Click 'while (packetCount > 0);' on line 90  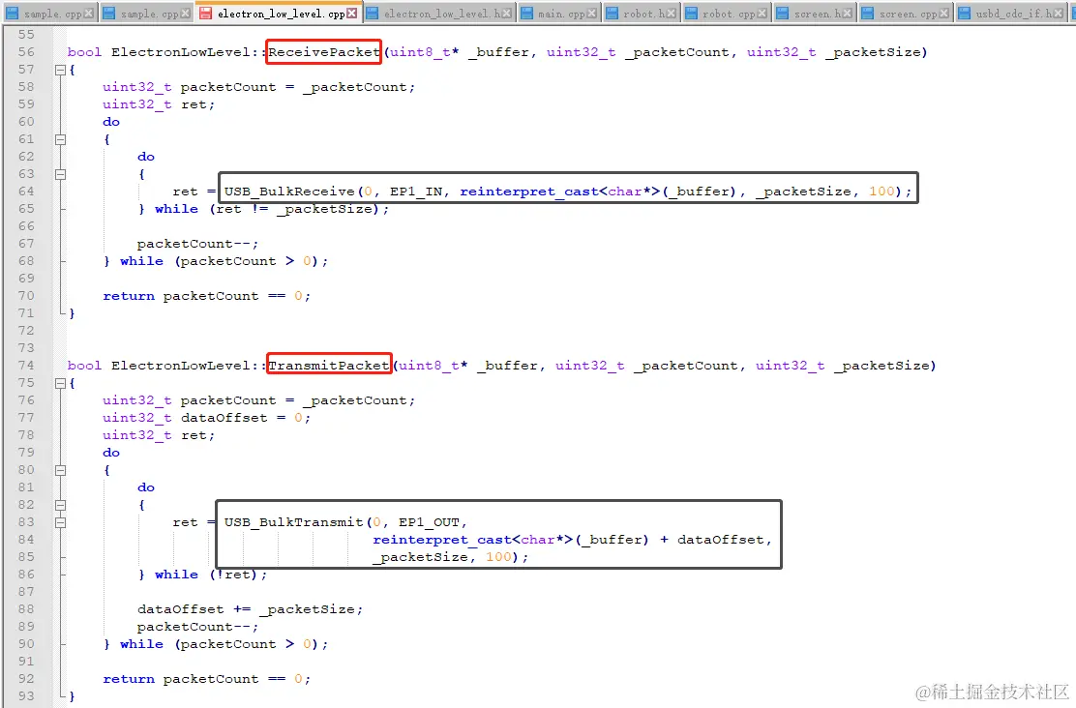[224, 643]
